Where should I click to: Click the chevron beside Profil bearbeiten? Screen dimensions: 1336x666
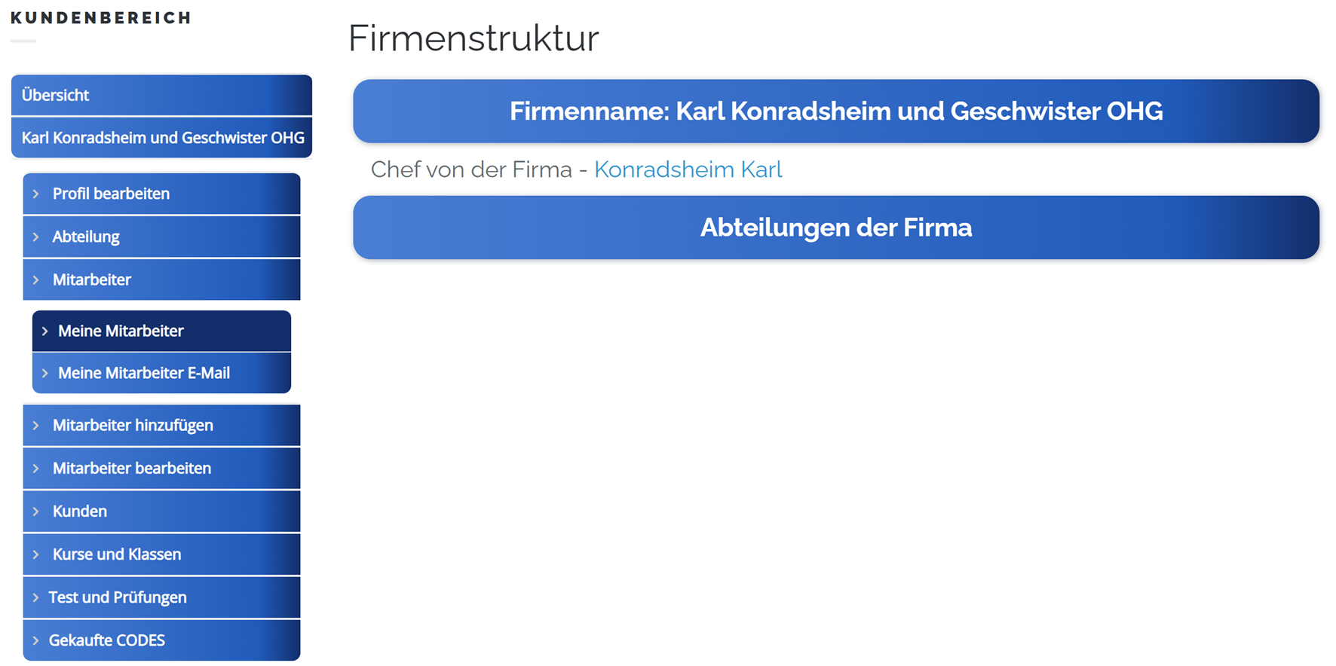[x=36, y=194]
